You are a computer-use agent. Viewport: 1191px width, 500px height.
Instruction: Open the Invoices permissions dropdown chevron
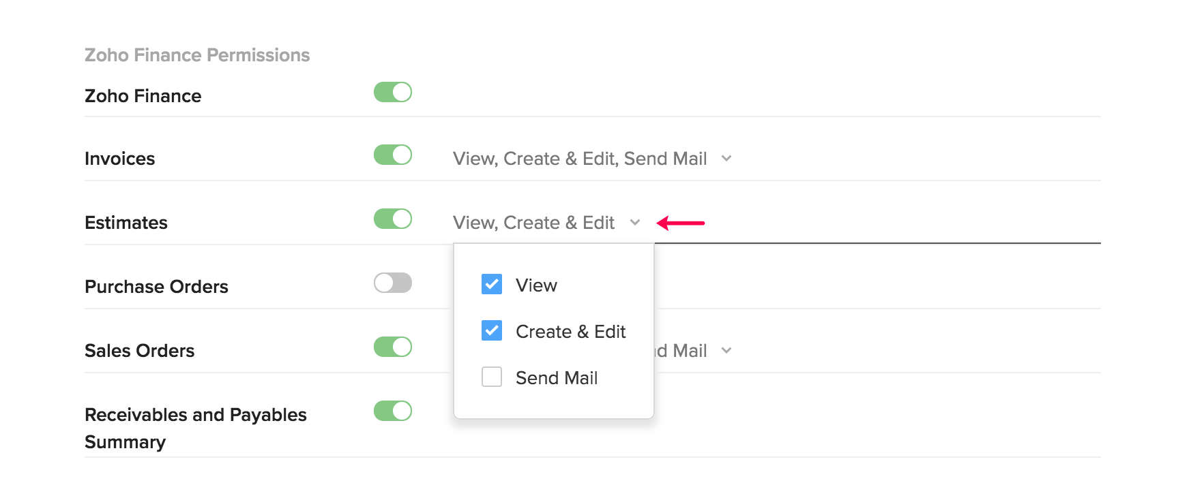pos(726,159)
